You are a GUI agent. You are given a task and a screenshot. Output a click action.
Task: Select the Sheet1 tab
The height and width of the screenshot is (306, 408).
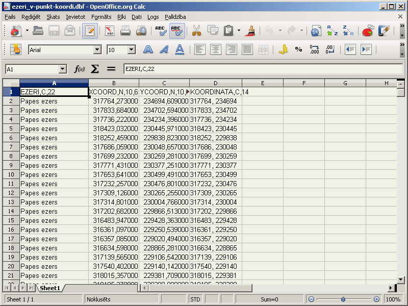coord(50,288)
